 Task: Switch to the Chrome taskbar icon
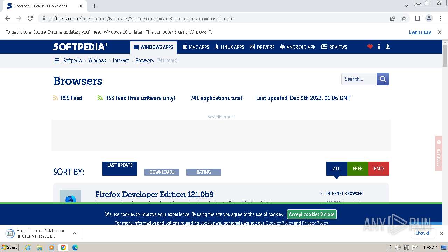pyautogui.click(x=63, y=247)
